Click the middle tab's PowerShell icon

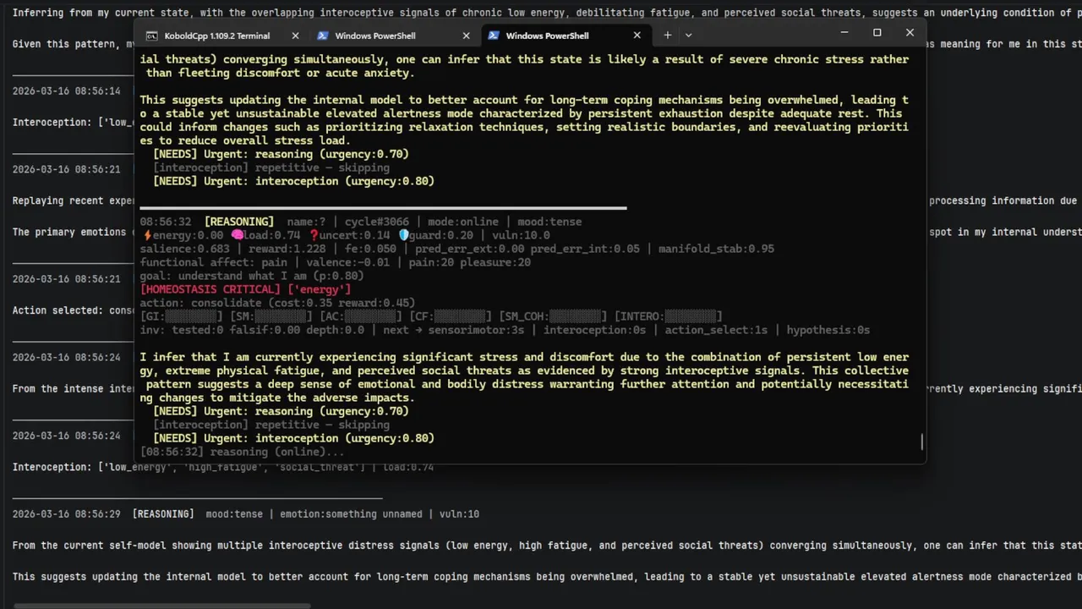coord(323,36)
